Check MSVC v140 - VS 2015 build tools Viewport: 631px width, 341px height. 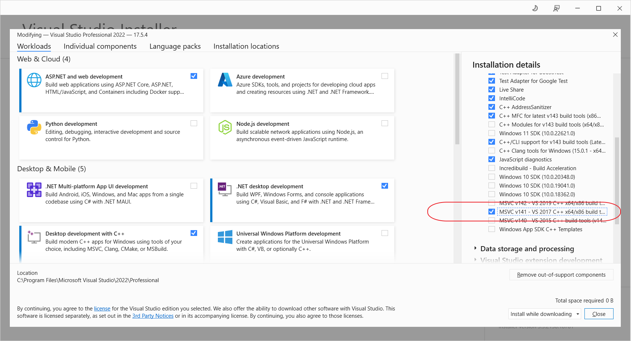tap(492, 220)
